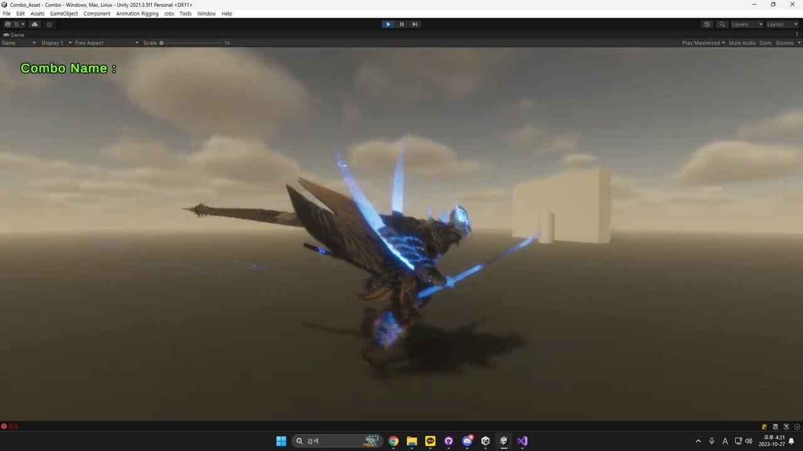Viewport: 803px width, 451px height.
Task: Open the Animation Rigging menu
Action: (137, 14)
